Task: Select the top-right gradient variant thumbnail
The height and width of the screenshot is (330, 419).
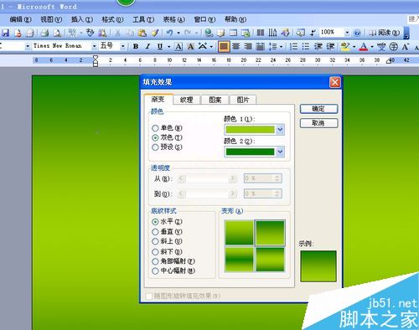Action: [x=270, y=233]
